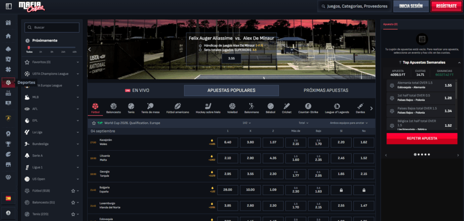Image resolution: width=464 pixels, height=221 pixels.
Task: Open the diamond VIP icon
Action: 8,177
